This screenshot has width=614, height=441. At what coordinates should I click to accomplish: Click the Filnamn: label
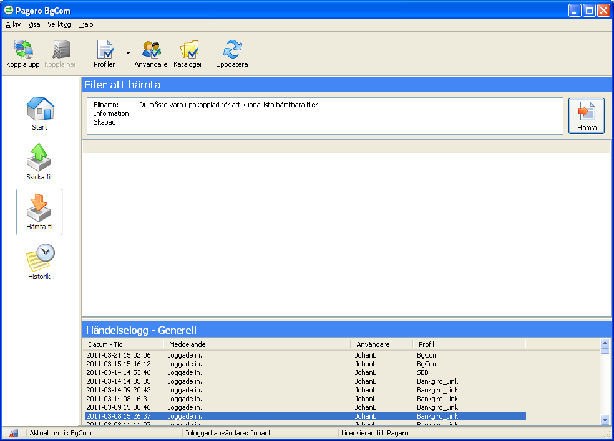pos(106,105)
